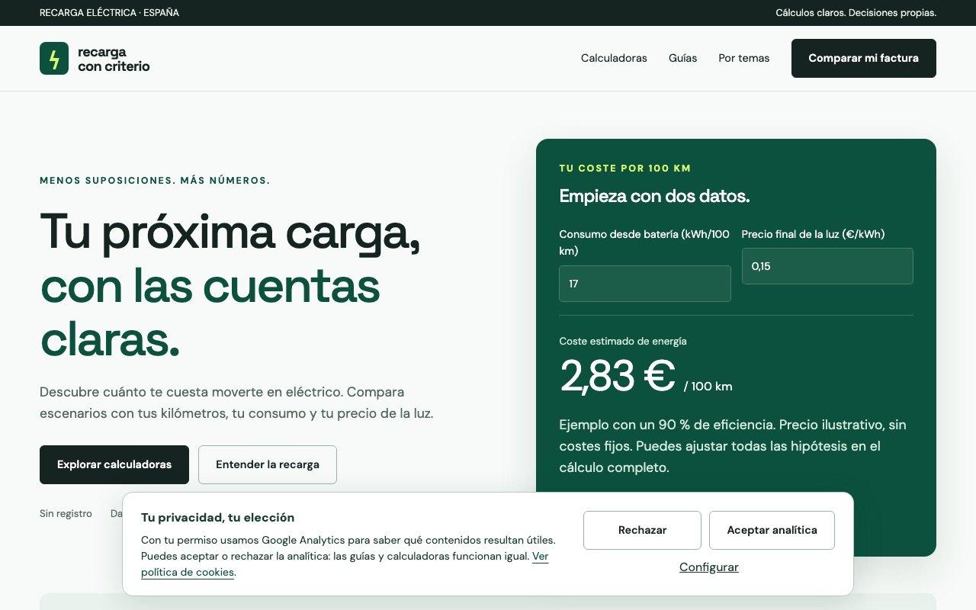Click the Coste estimado de energía label
Image resolution: width=976 pixels, height=610 pixels.
point(623,342)
